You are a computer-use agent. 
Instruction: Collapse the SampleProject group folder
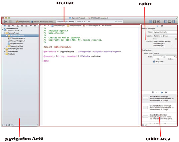4,33
